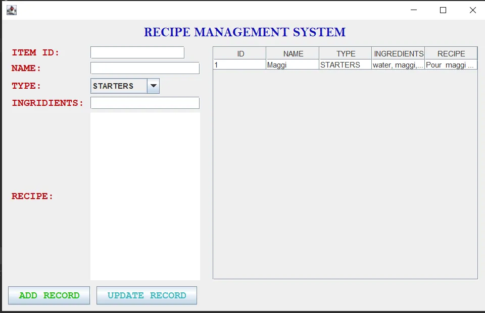The height and width of the screenshot is (313, 485).
Task: Click the cell showing water, maggi ingredients
Action: pos(399,65)
